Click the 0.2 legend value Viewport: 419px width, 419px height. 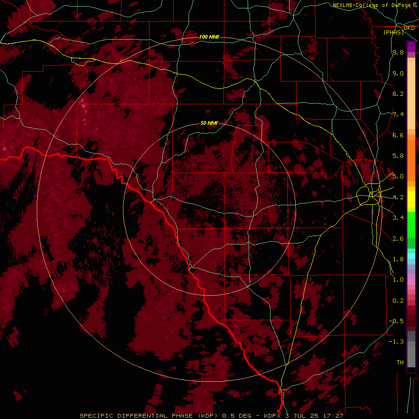[398, 301]
